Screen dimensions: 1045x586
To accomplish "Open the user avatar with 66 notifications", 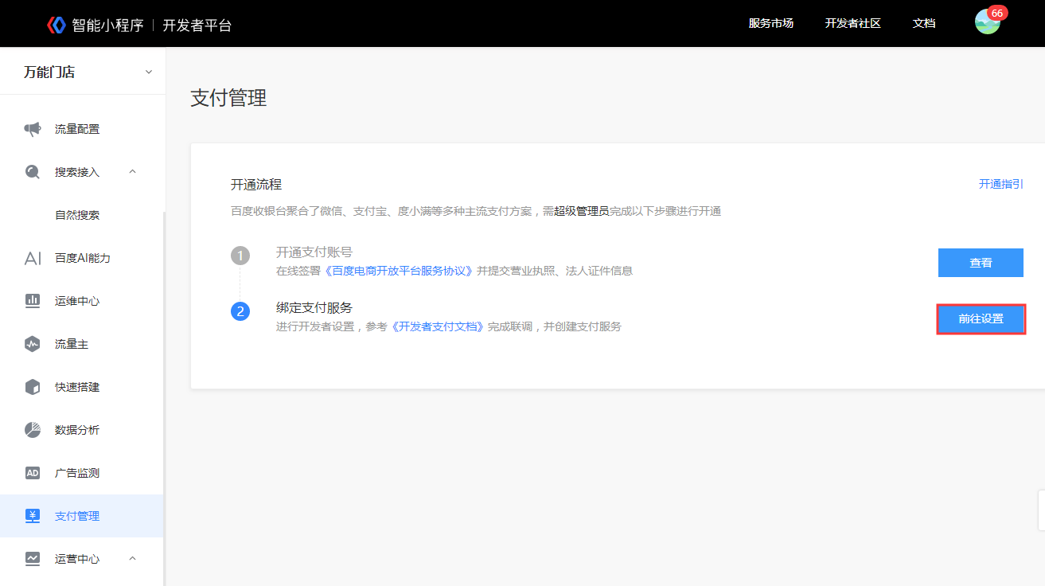I will (987, 22).
